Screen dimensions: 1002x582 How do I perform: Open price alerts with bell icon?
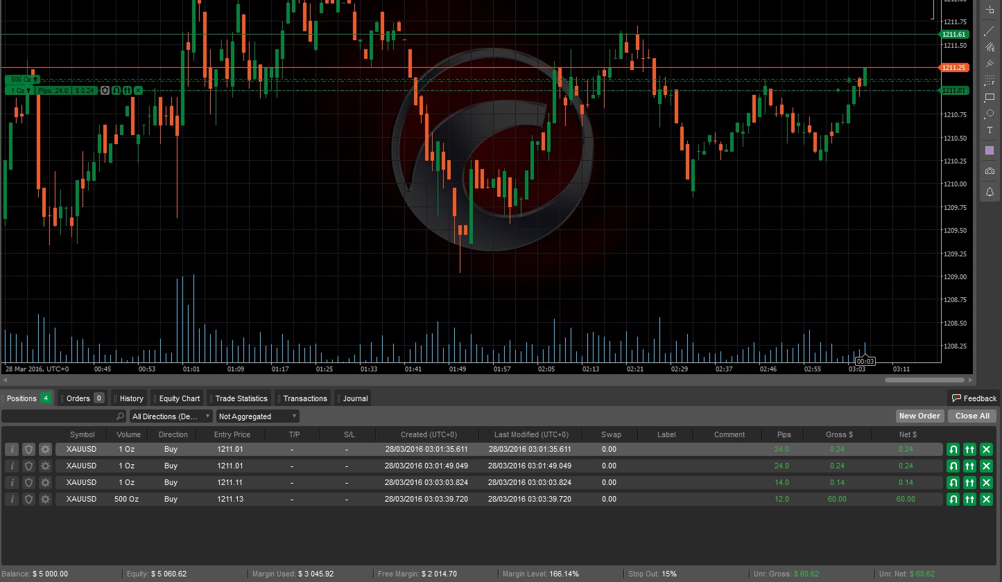pos(990,191)
